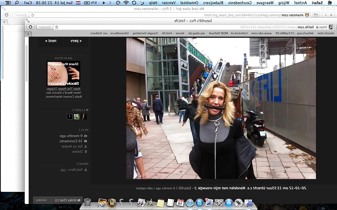Click the Share the spark ad image
Image resolution: width=337 pixels, height=210 pixels.
63,74
